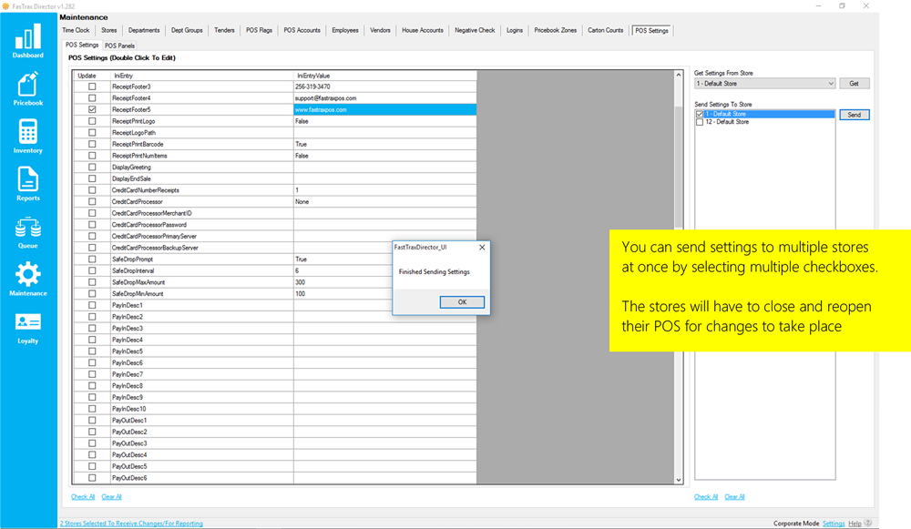
Task: Open the Pricebook sidebar icon
Action: [28, 88]
